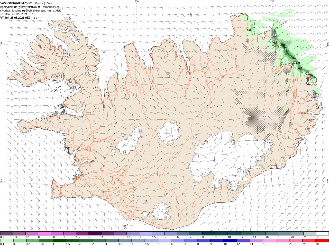Click the 0.7 precipitation value on the map
329x246 pixels.
coord(275,43)
